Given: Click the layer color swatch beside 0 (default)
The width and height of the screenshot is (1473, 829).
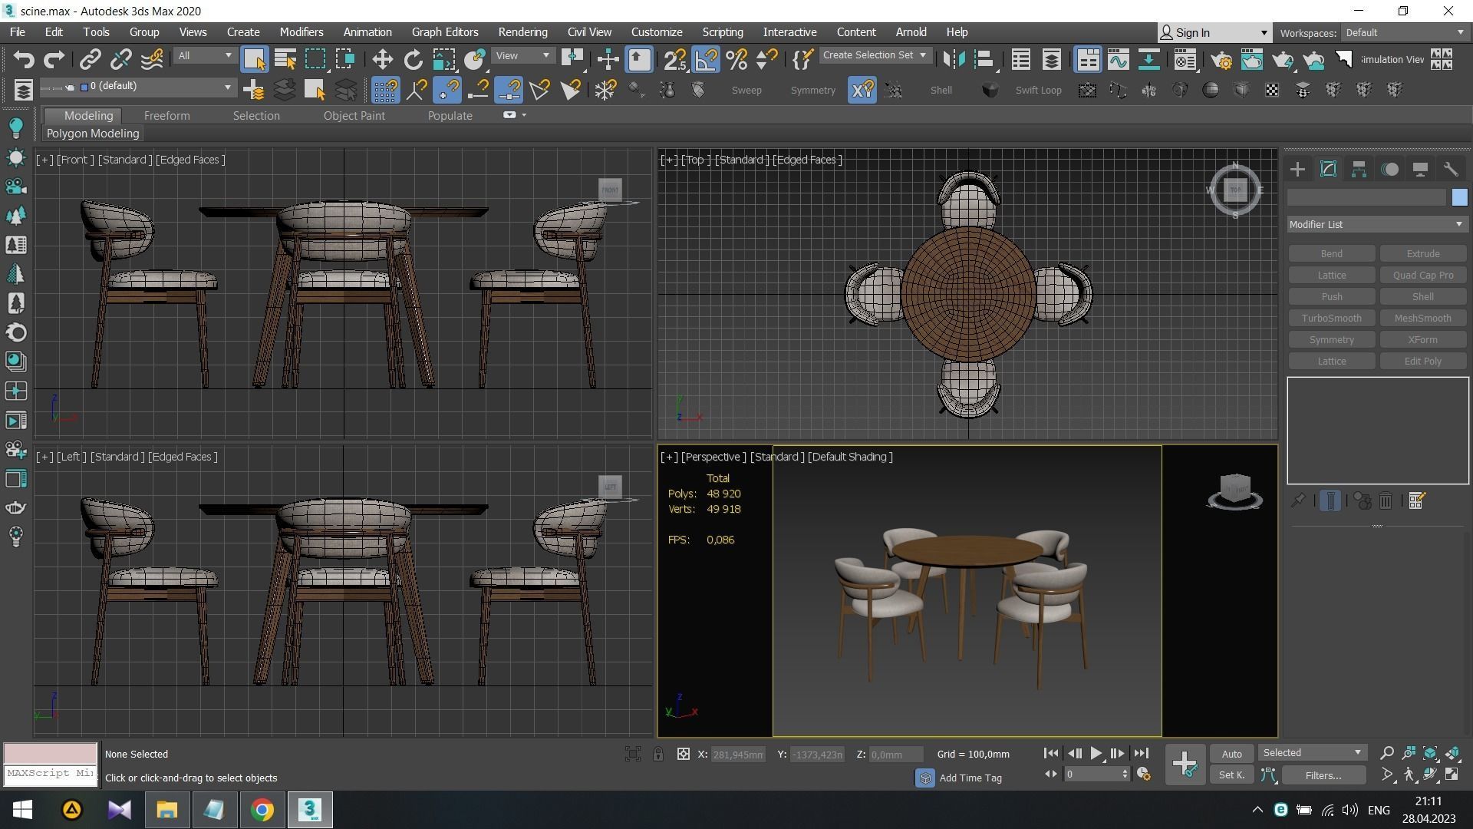Looking at the screenshot, I should [x=84, y=87].
